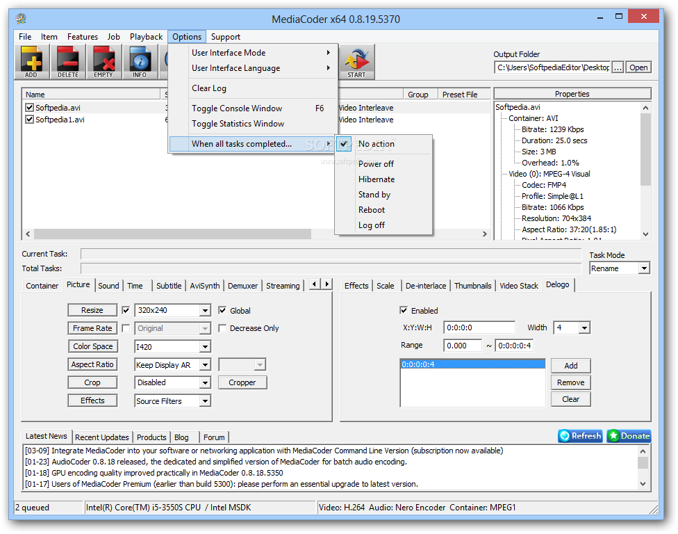678x534 pixels.
Task: Click the Output Folder path field
Action: click(552, 67)
